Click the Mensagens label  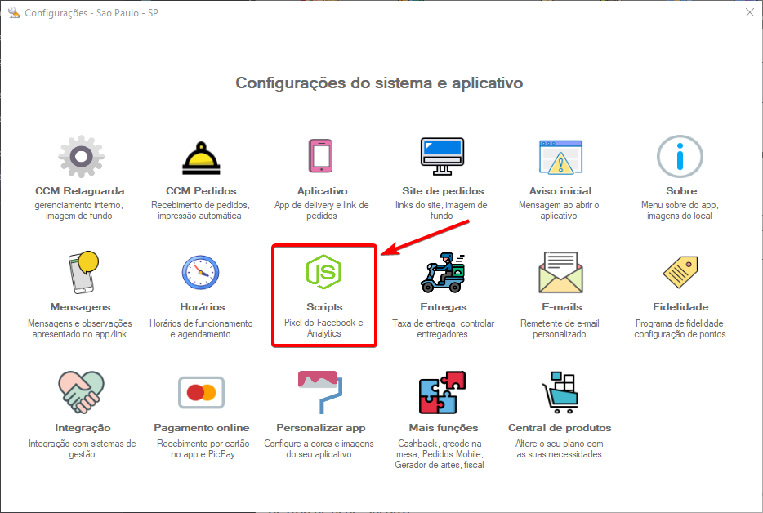(80, 307)
